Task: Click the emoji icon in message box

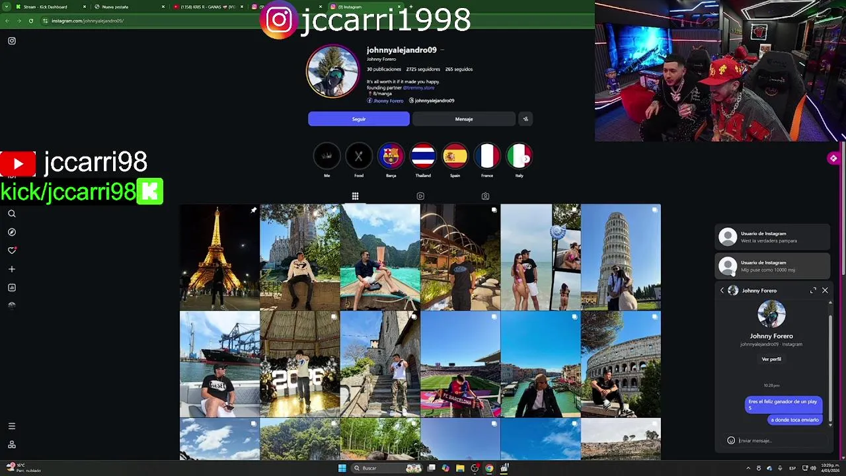Action: (x=731, y=440)
